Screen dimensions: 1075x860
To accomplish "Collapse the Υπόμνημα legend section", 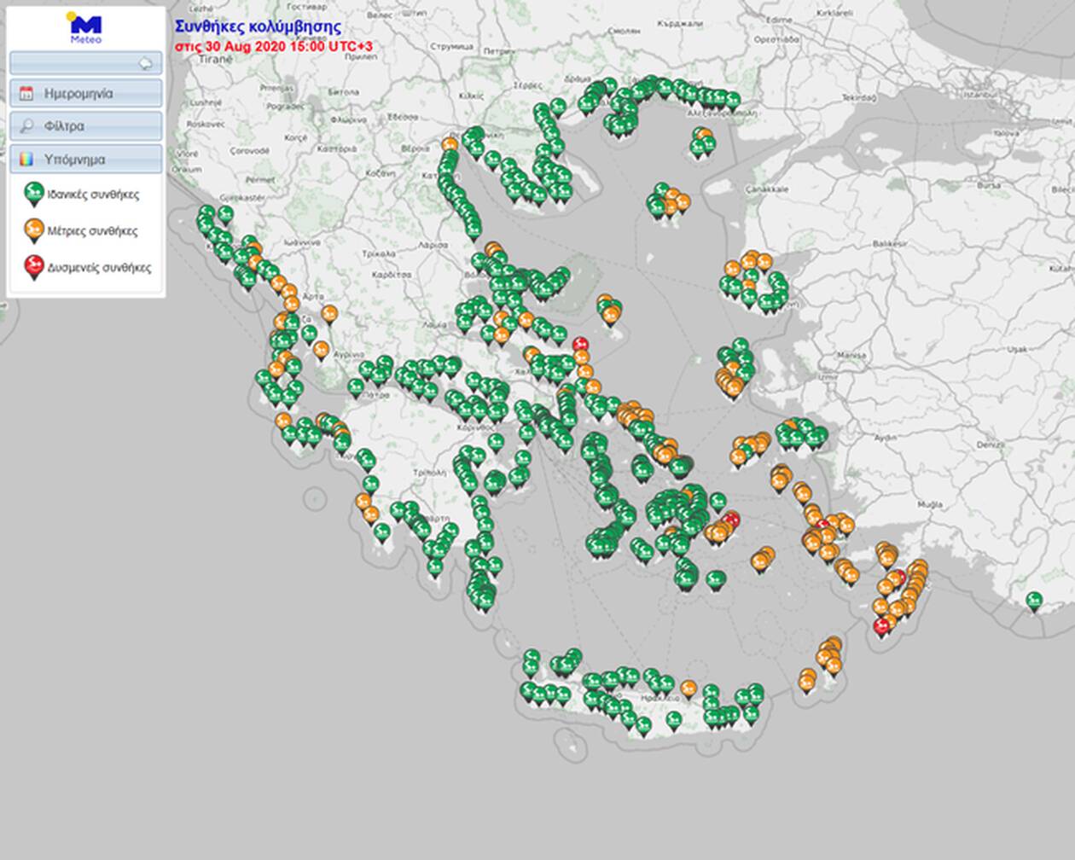I will 85,160.
